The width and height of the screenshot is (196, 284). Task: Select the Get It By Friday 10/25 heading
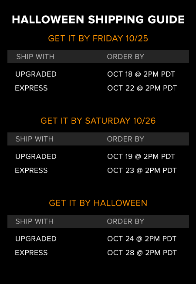[x=98, y=39]
